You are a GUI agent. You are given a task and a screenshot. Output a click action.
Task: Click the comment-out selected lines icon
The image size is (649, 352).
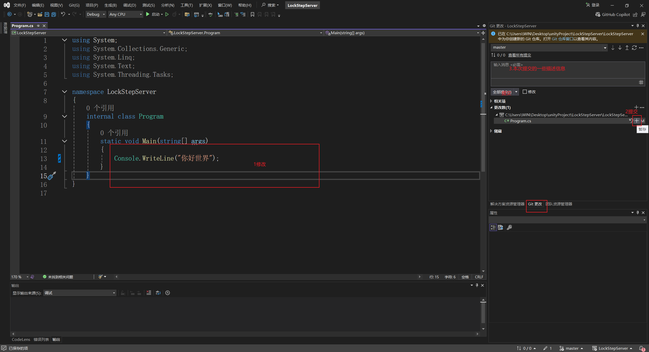click(236, 14)
